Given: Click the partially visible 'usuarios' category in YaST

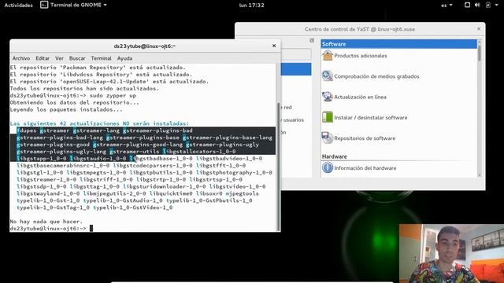Looking at the screenshot, I should [292, 119].
